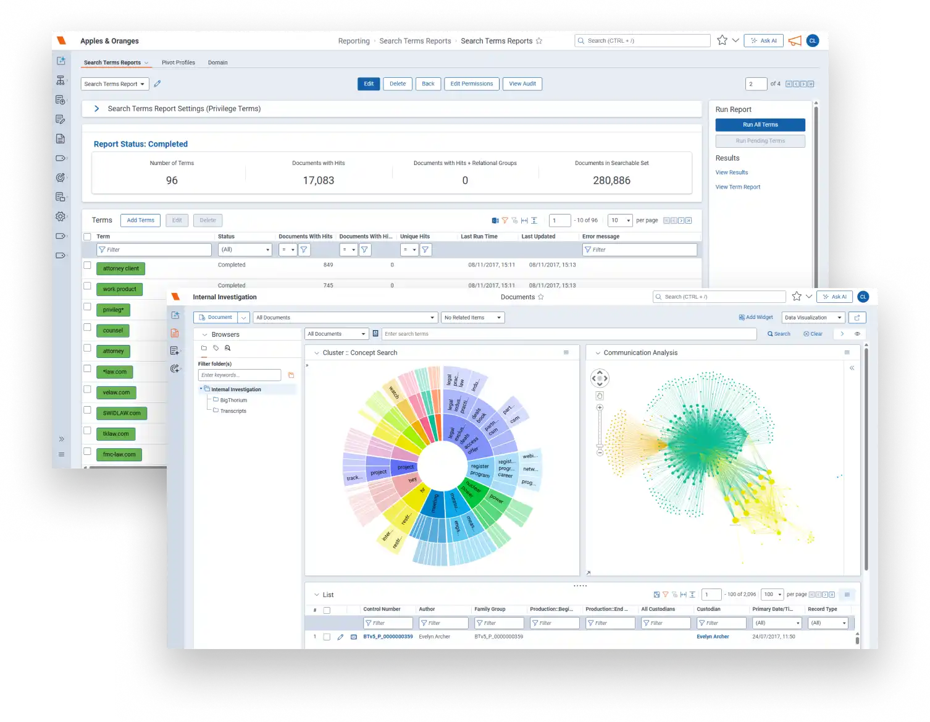Expand Search Terms Report Settings section
Viewport: 930px width, 722px height.
tap(97, 109)
